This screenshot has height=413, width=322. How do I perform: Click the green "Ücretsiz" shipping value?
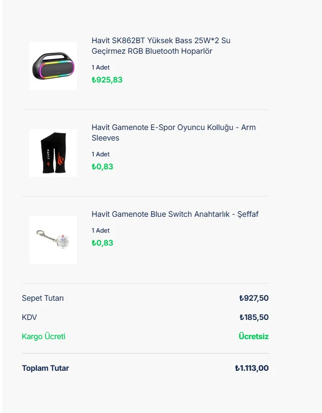pos(254,337)
